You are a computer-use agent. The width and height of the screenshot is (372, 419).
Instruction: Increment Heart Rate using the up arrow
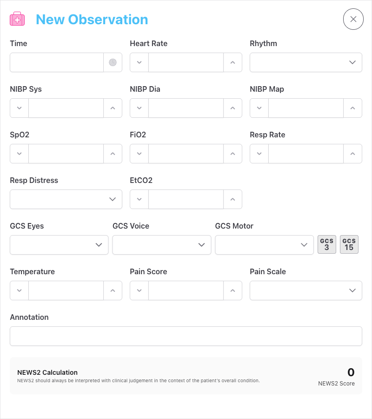pos(233,62)
